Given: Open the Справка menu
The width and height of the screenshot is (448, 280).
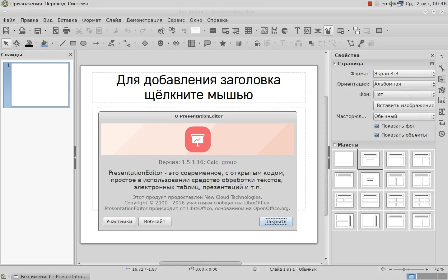Looking at the screenshot, I should (217, 20).
